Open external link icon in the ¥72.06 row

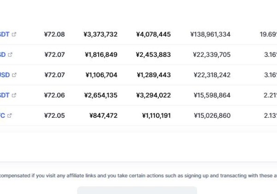click(14, 95)
